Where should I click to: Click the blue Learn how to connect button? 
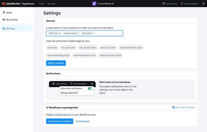pos(60,121)
